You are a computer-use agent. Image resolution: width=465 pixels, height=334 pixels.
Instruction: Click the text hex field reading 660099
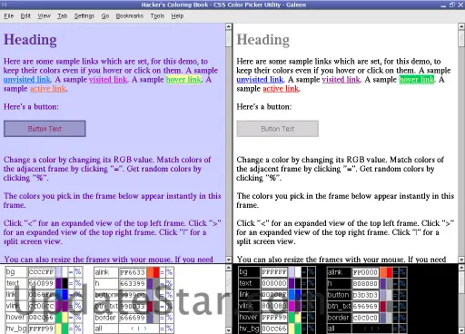pos(41,283)
